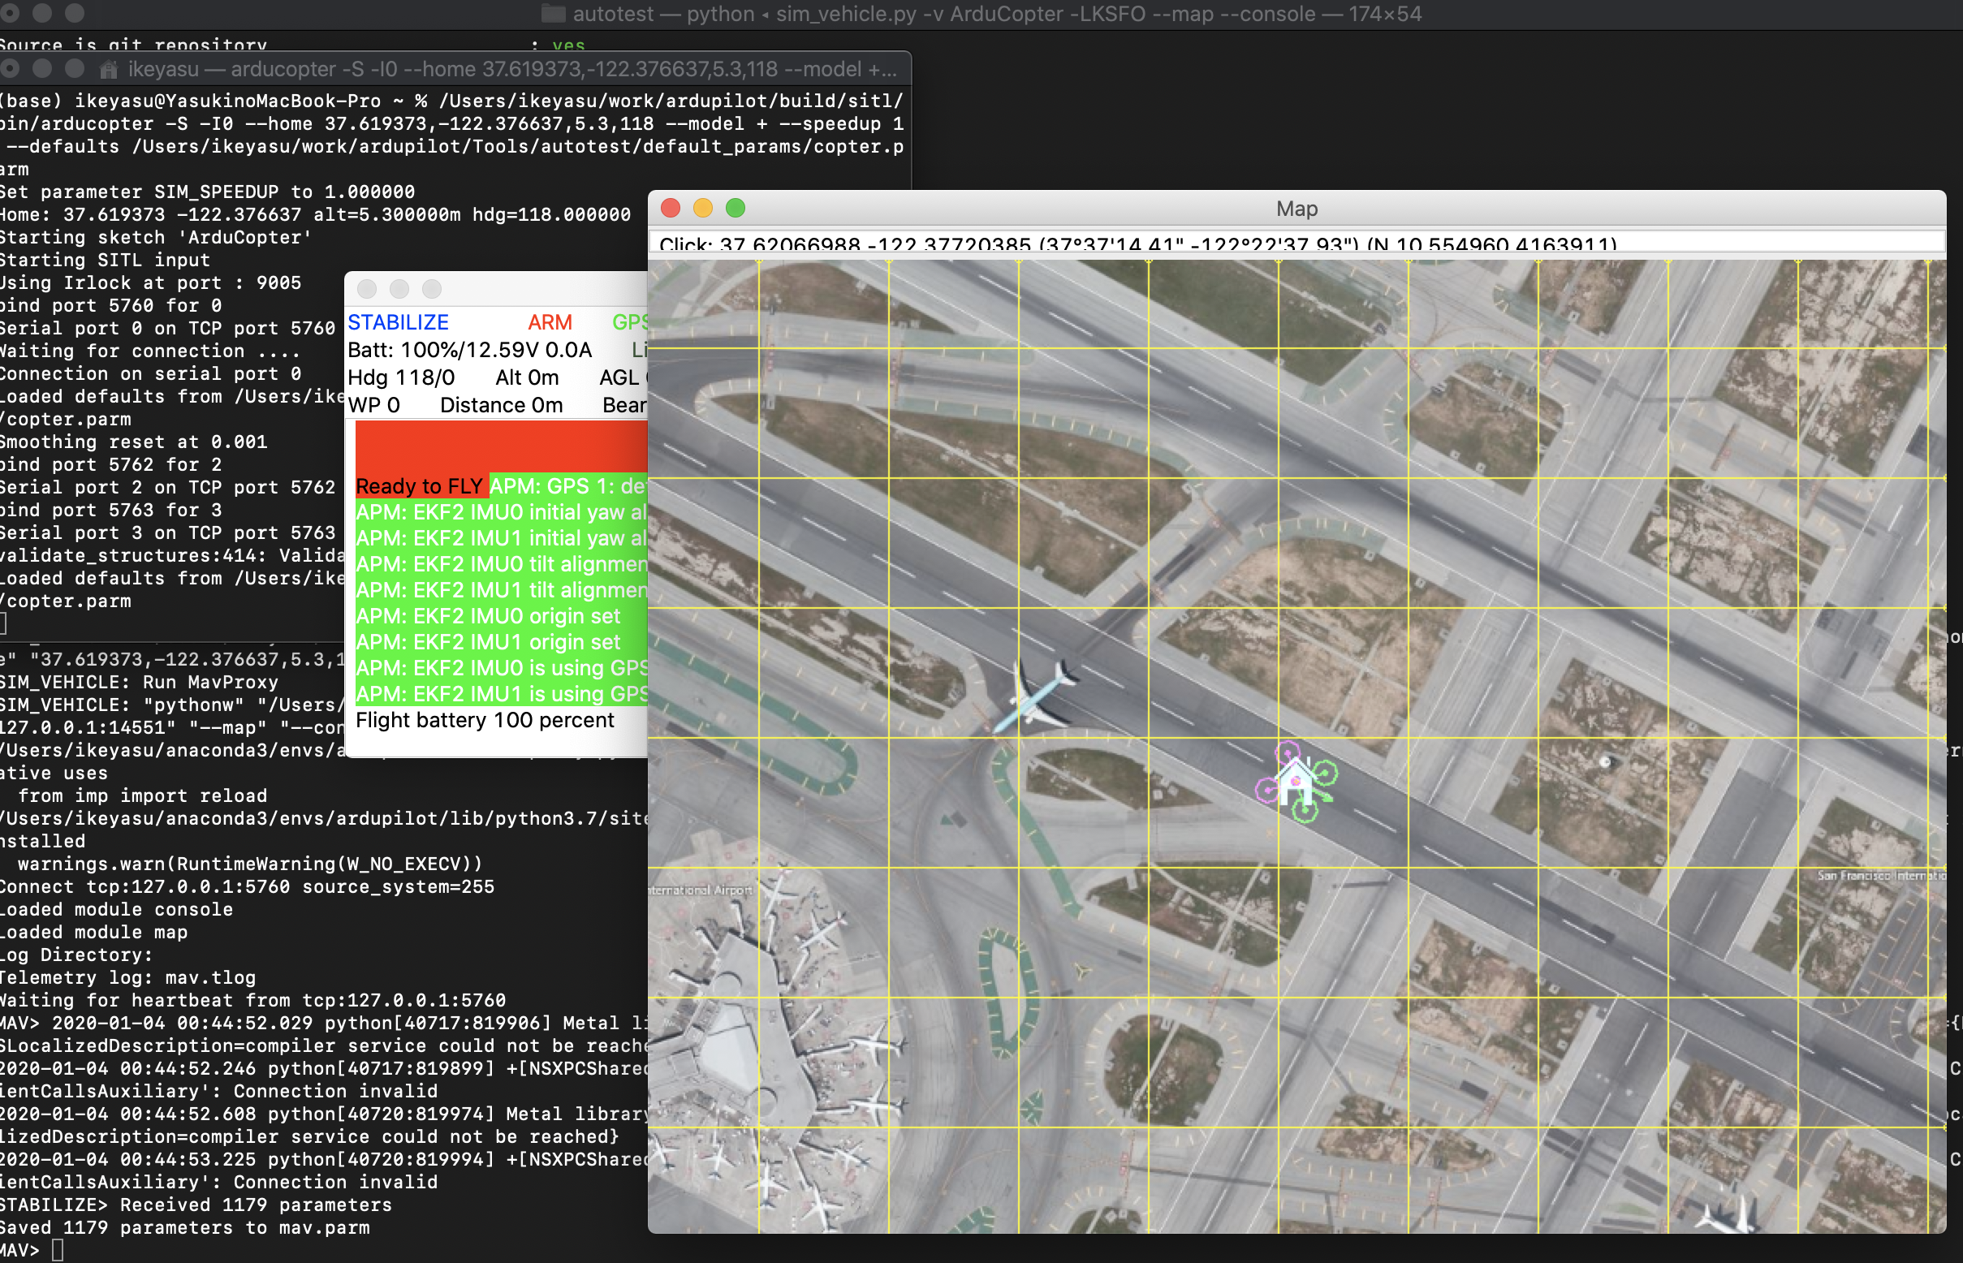Click the yellow minimize button of Map window
Screen dimensions: 1963x1263
[703, 209]
